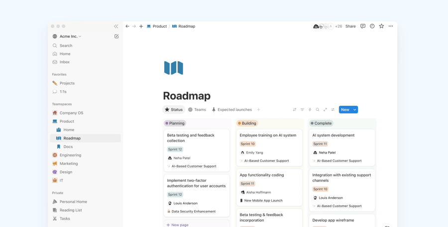Open Beta testing and feedback collection card
Viewport: 448px width, 227px height.
(197, 151)
